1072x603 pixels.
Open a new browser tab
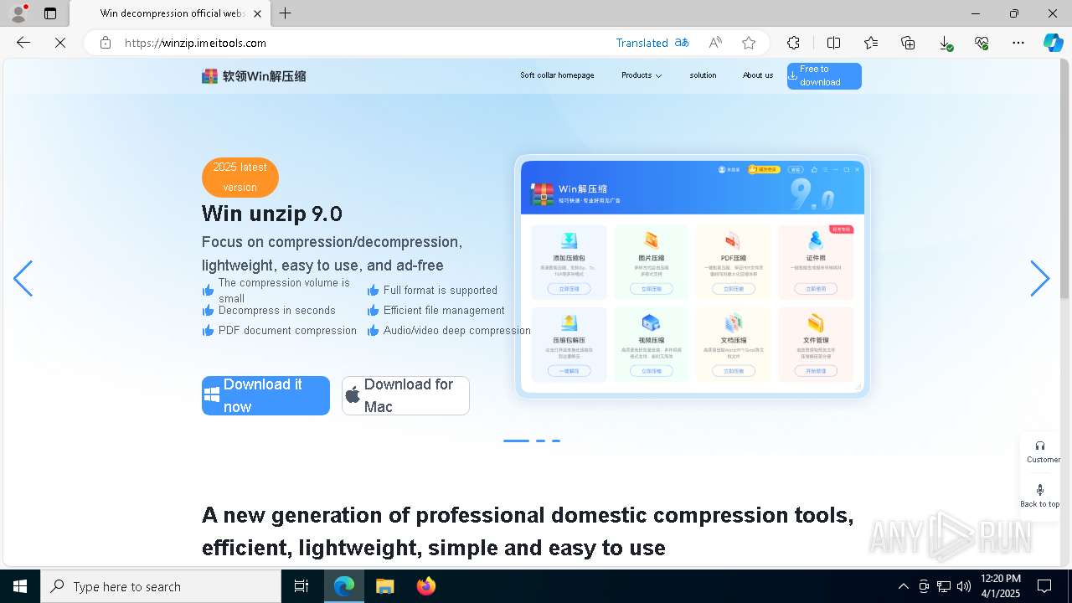(x=285, y=13)
